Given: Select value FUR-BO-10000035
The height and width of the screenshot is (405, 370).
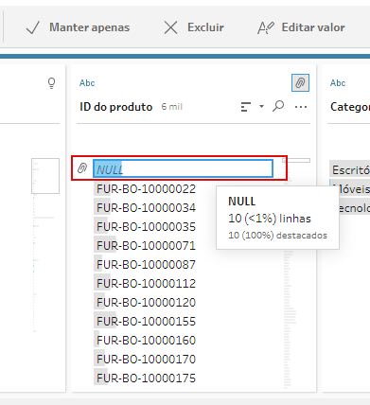Looking at the screenshot, I should point(146,227).
